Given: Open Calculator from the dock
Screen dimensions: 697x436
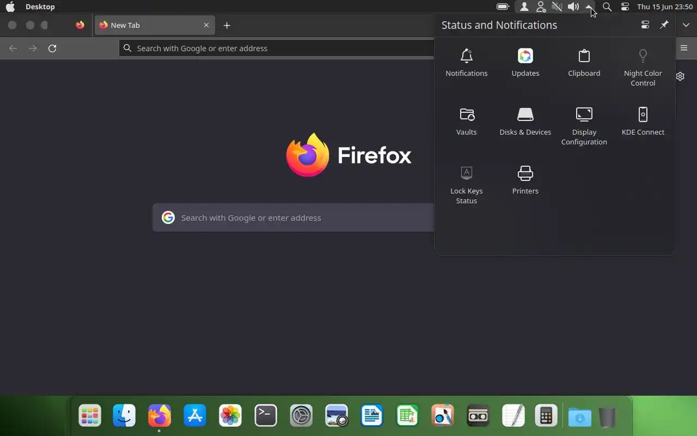Looking at the screenshot, I should click(546, 416).
